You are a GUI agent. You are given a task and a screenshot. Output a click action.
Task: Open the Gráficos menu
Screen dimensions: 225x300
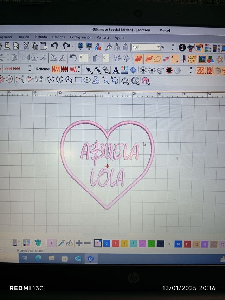pyautogui.click(x=58, y=37)
